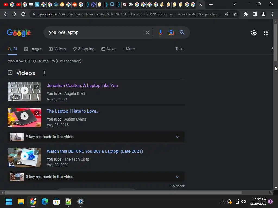Play the 4:52 keyboard video thumbnail
The height and width of the screenshot is (208, 278).
[x=24, y=92]
